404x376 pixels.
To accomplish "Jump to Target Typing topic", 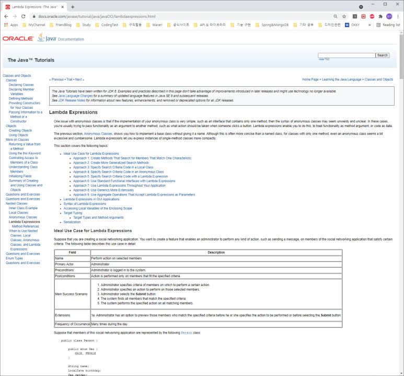I will tap(73, 213).
